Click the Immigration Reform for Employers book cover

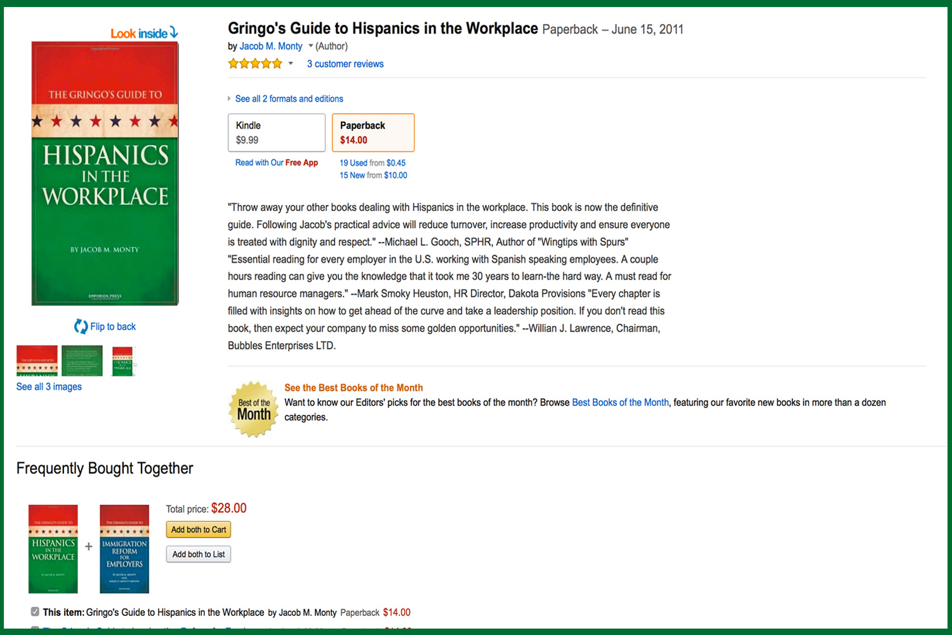(x=124, y=549)
